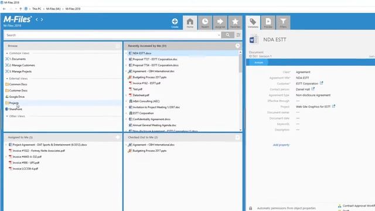Open Web Site Graphics project link icon
This screenshot has height=211, width=375.
[333, 106]
